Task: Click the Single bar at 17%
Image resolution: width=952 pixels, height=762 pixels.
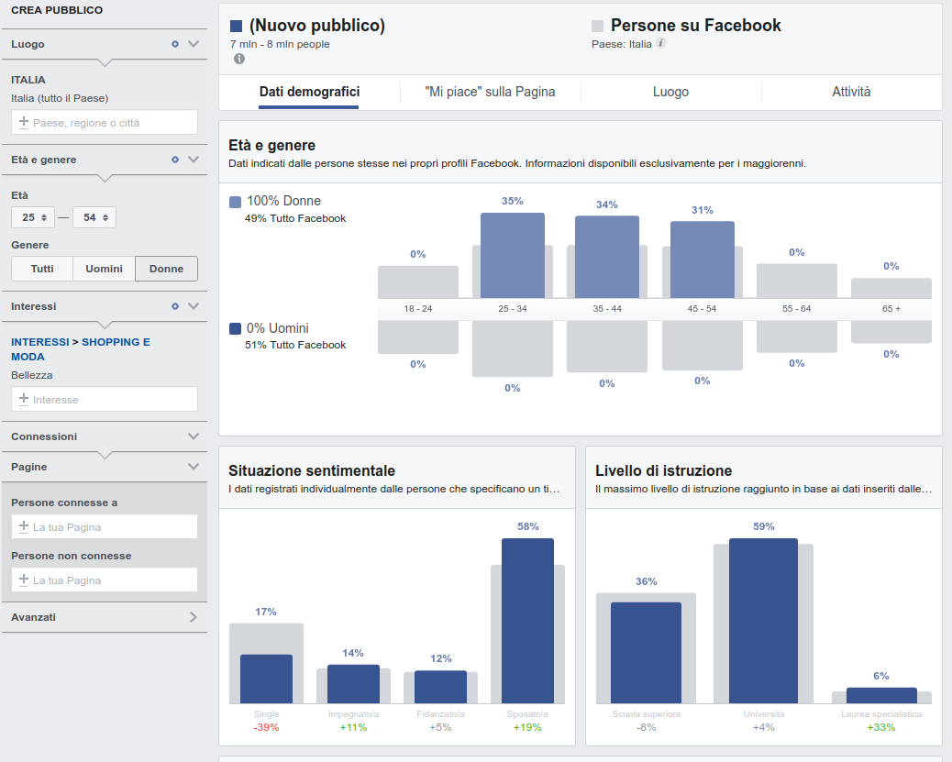Action: point(267,679)
